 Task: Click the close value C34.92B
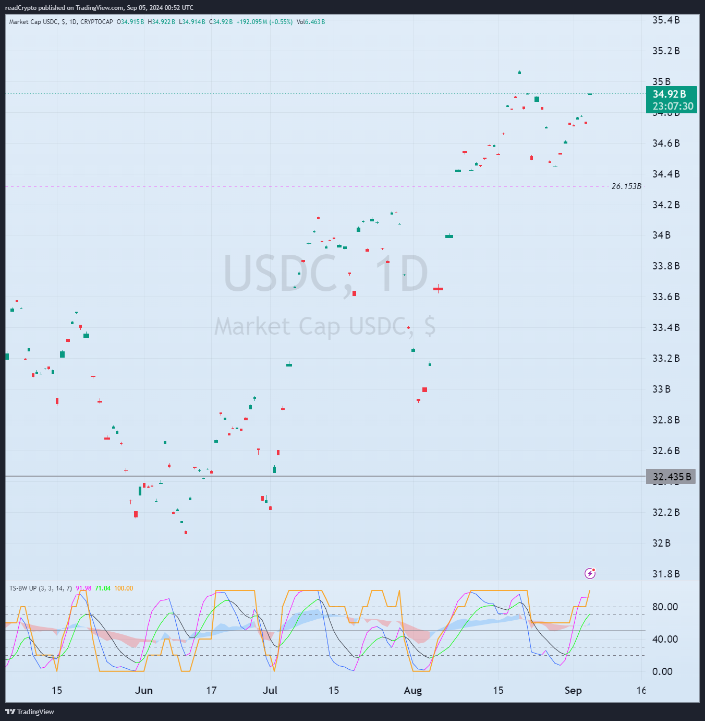221,22
